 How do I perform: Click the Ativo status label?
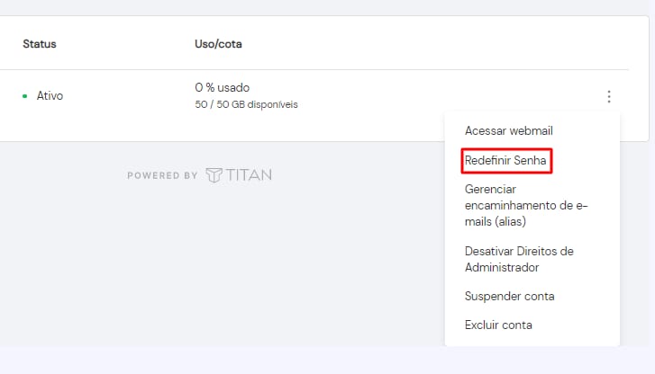tap(50, 95)
